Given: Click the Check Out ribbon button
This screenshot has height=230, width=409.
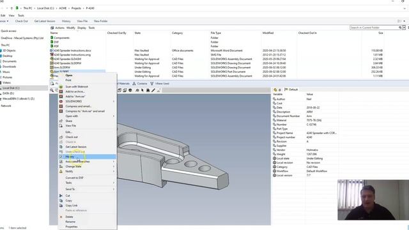Looking at the screenshot, I should tap(21, 21).
